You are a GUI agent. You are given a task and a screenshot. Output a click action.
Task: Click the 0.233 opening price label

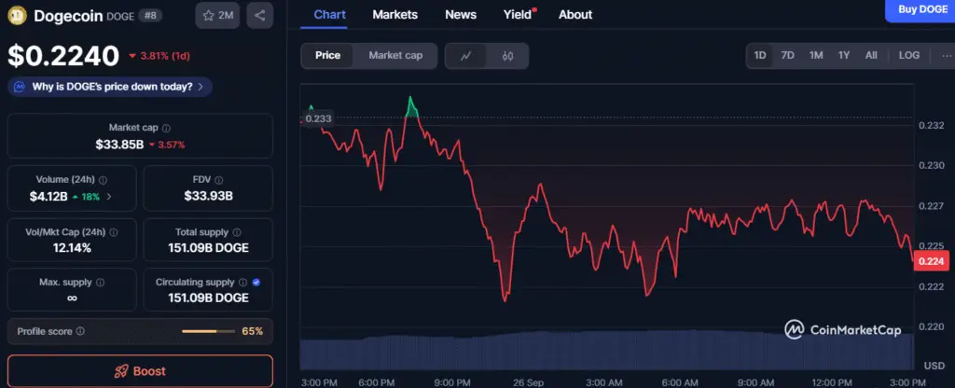[x=317, y=118]
